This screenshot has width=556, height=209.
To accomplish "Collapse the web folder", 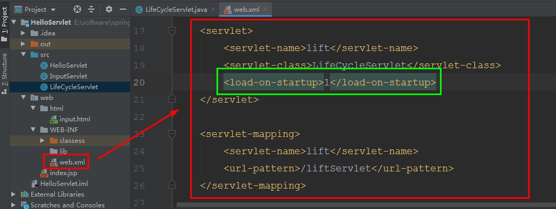I will (24, 98).
